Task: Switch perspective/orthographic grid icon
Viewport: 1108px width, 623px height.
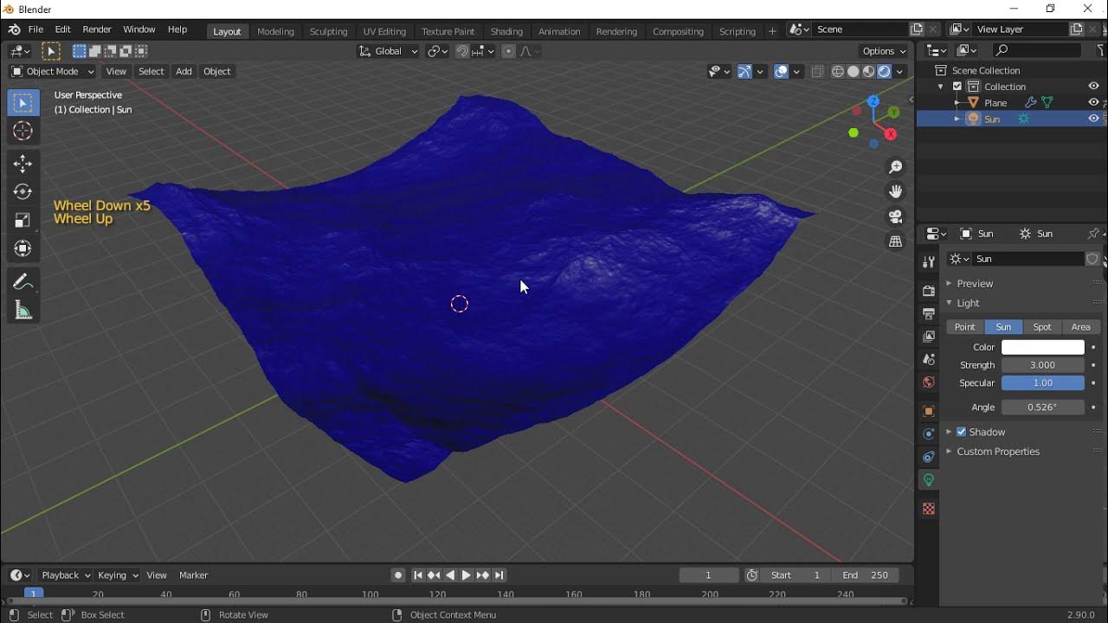Action: click(x=896, y=241)
